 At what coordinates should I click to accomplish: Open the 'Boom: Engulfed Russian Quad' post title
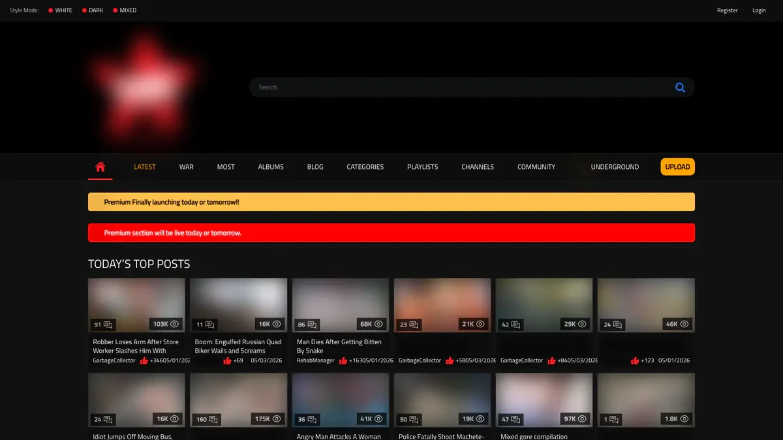pyautogui.click(x=238, y=346)
